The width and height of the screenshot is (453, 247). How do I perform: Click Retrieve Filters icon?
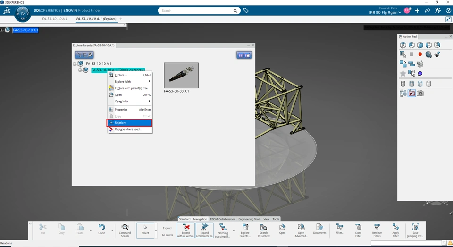click(x=377, y=230)
